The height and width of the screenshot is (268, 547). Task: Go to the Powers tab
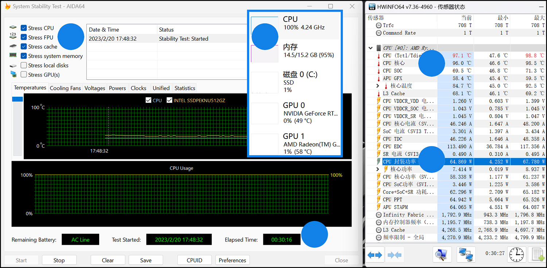[x=117, y=88]
